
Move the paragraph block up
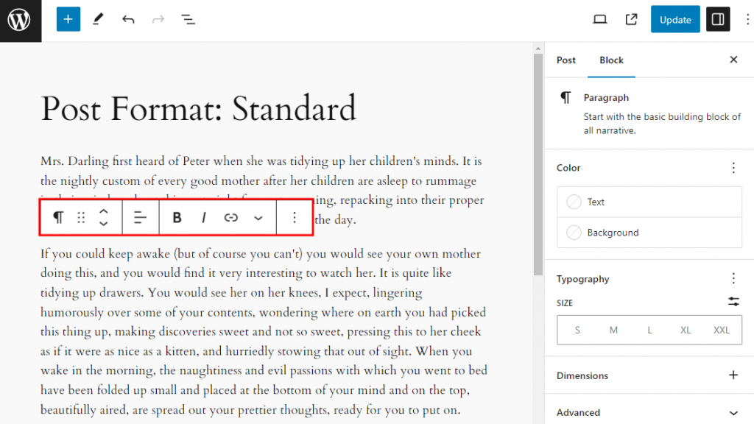tap(104, 212)
